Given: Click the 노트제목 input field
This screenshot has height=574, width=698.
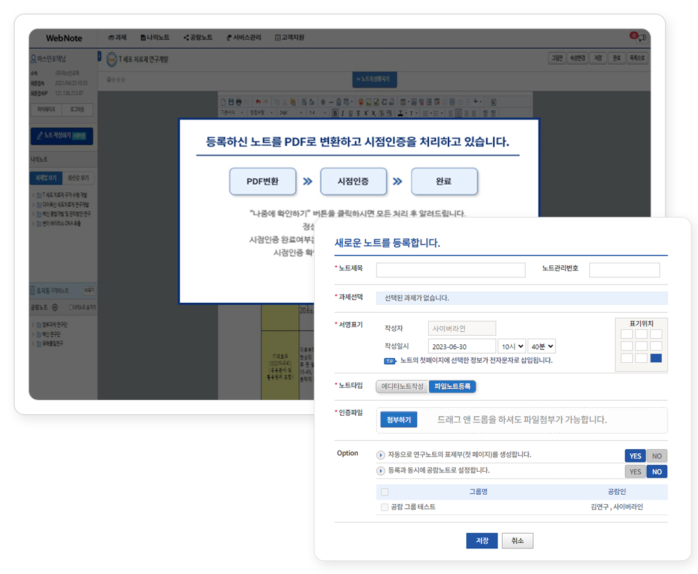Looking at the screenshot, I should tap(451, 270).
